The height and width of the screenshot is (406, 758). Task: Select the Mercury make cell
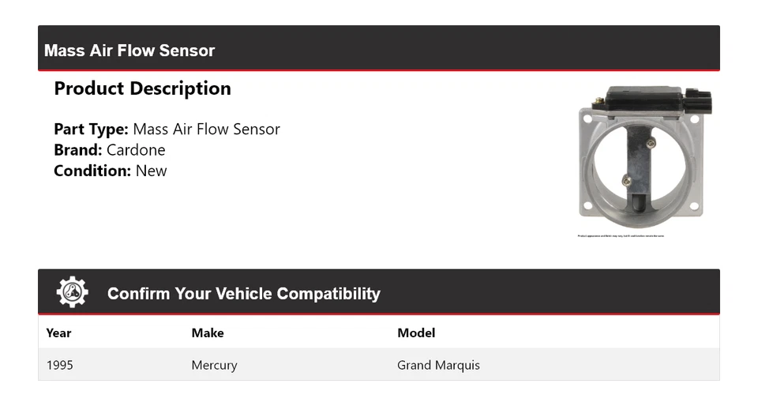(214, 365)
